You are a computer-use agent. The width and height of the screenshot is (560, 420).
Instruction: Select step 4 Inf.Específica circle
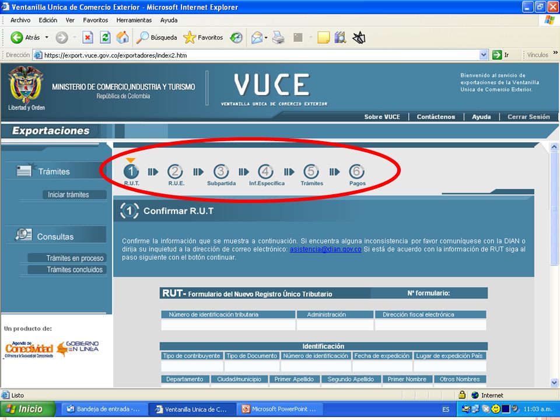[266, 171]
